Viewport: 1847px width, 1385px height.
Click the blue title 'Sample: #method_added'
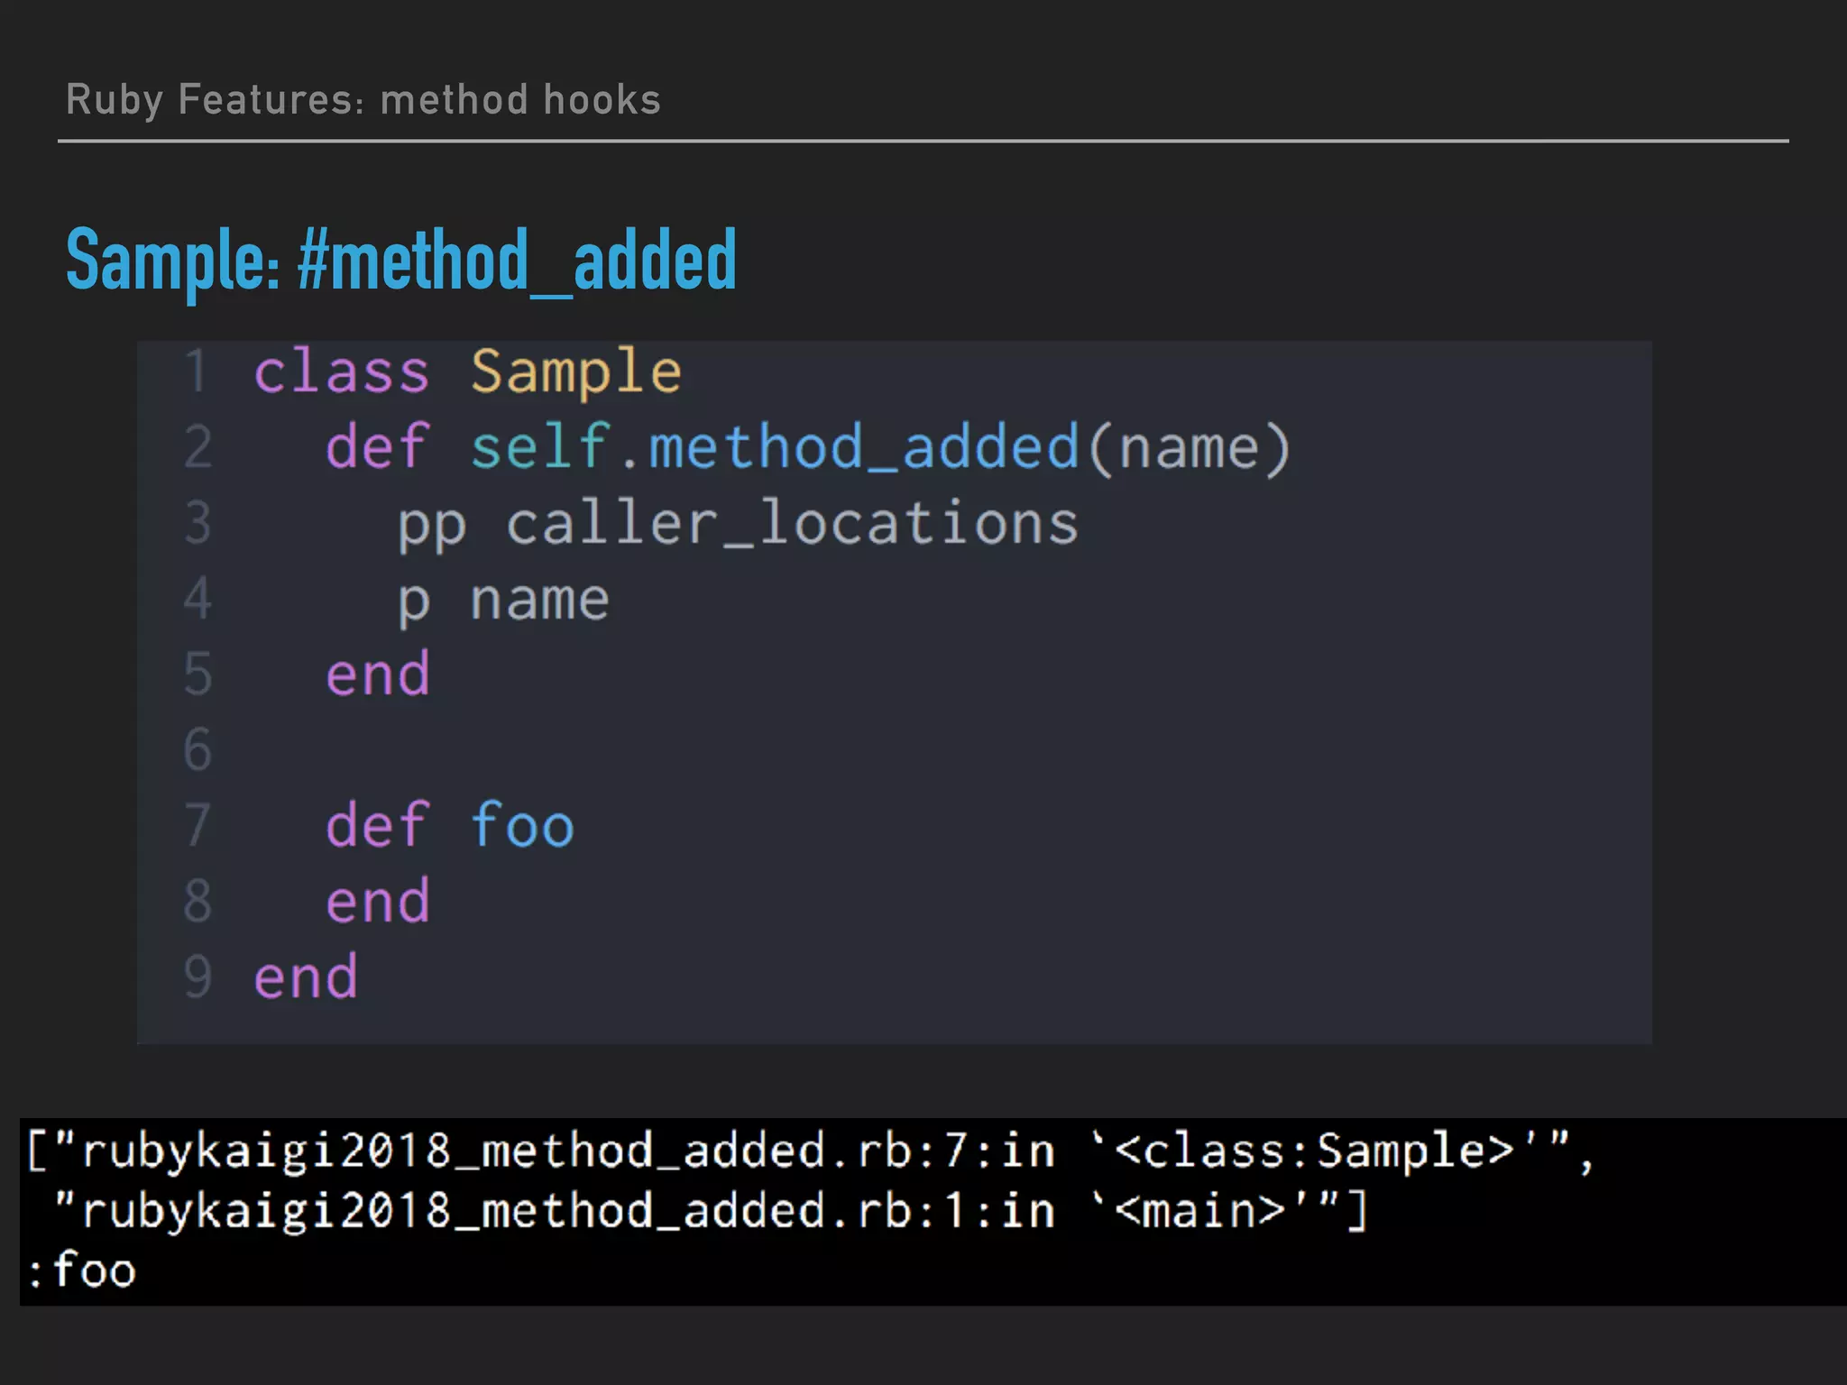click(401, 260)
